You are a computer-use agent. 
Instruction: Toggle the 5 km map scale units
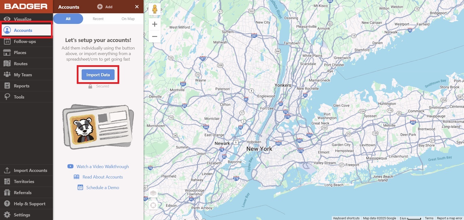[410, 218]
